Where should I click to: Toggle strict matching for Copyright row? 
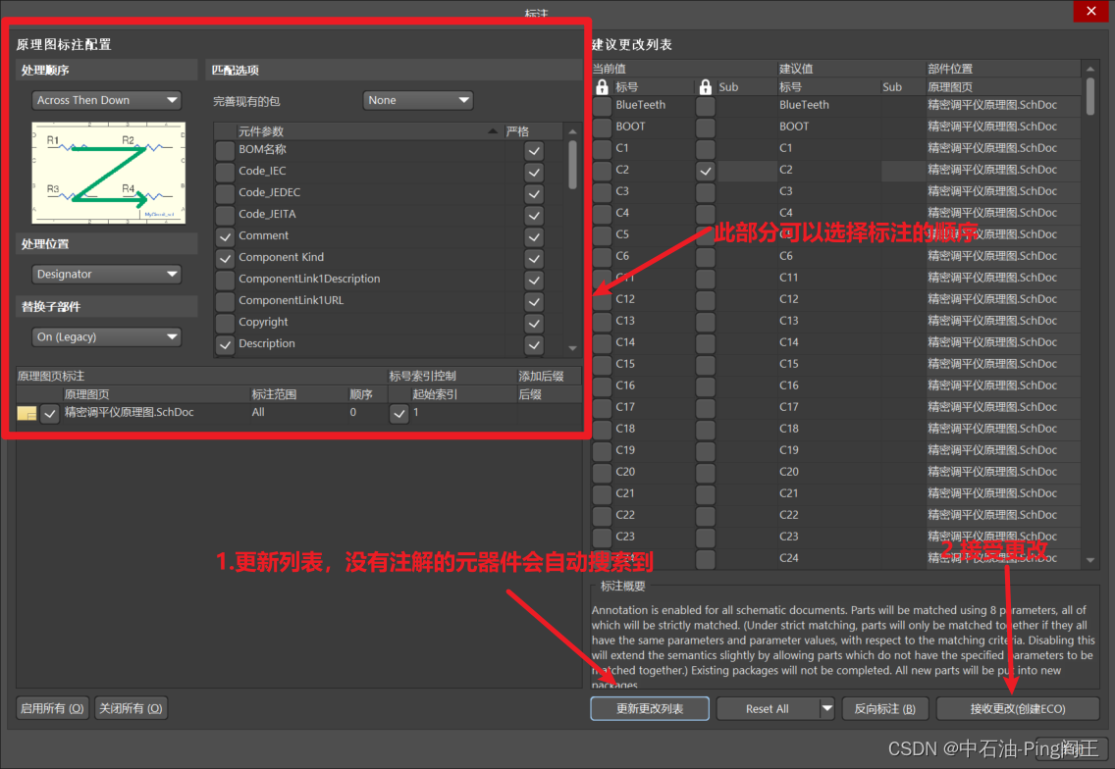pyautogui.click(x=534, y=323)
